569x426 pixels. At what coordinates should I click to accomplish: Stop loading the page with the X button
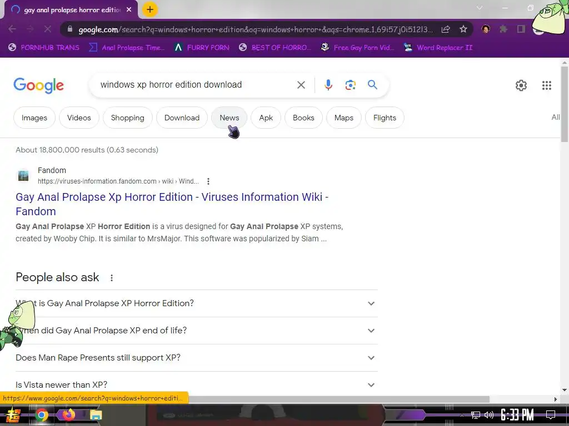[48, 29]
